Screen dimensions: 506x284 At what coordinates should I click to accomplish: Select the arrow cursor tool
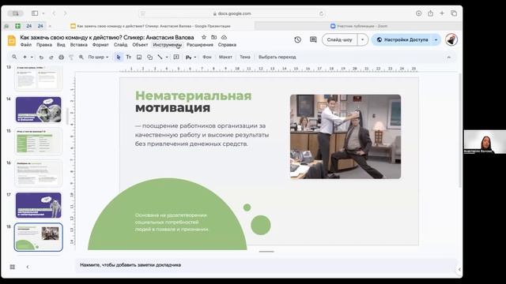[119, 57]
